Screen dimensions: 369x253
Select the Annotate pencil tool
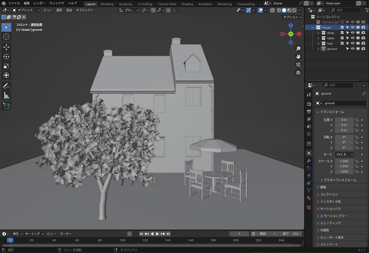(x=6, y=86)
